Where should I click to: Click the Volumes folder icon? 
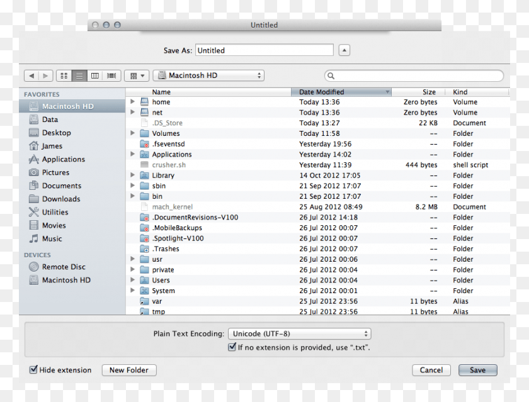coord(144,133)
